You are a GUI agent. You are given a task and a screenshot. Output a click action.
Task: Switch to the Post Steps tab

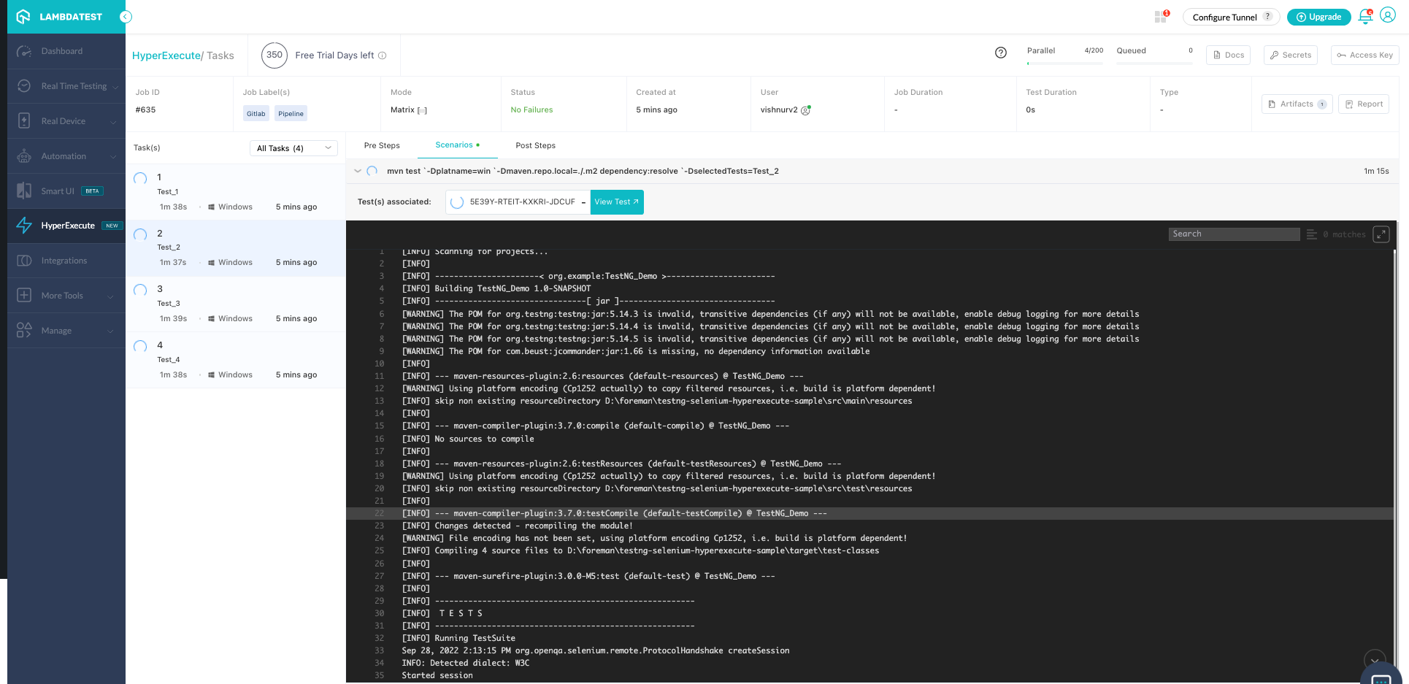[535, 145]
